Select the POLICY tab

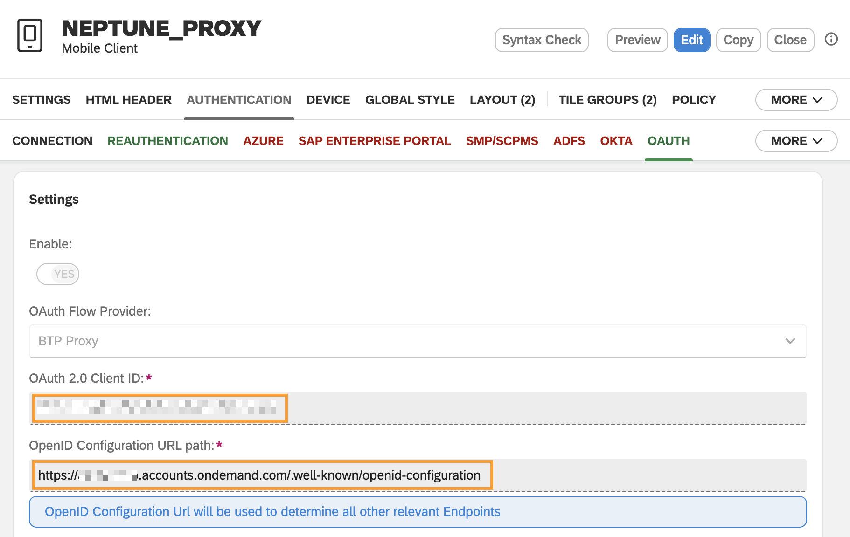coord(694,99)
